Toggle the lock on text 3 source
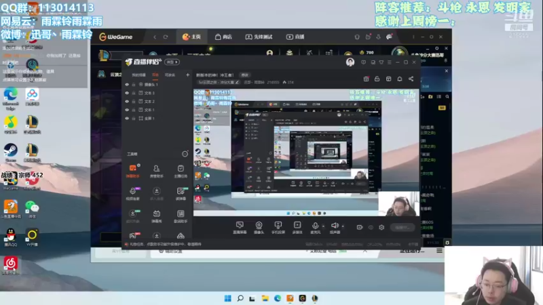543x305 pixels. click(x=134, y=93)
